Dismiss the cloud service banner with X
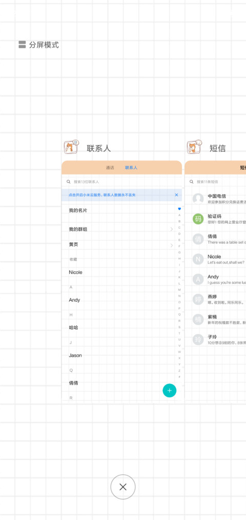This screenshot has width=246, height=520. pos(176,195)
